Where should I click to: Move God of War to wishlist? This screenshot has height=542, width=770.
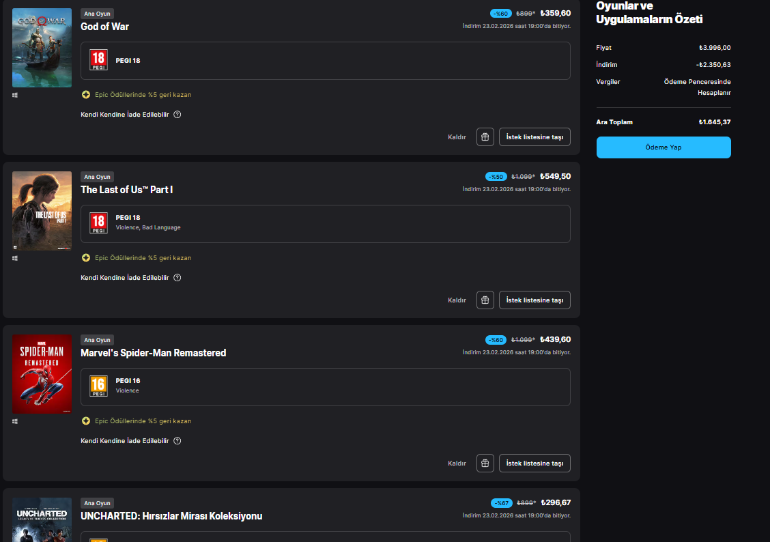coord(534,137)
